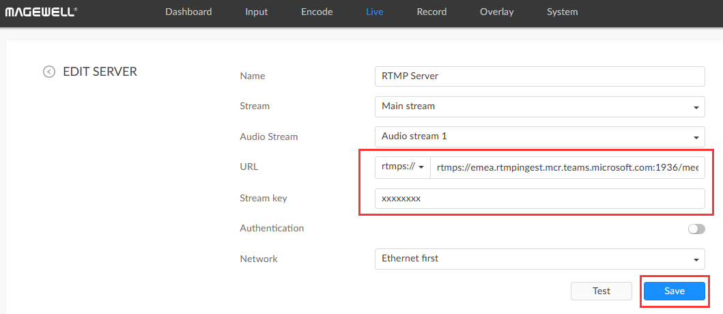Click the Test button
Image resolution: width=723 pixels, height=314 pixels.
click(x=601, y=291)
